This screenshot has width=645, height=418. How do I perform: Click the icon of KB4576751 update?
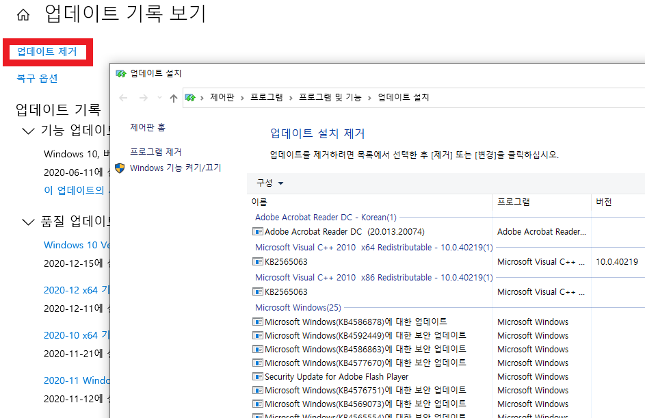tap(257, 390)
